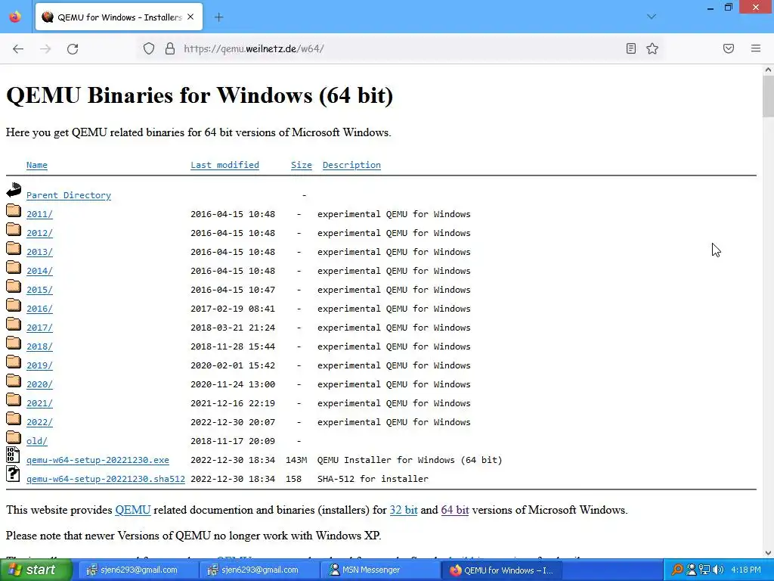Open the 2018/ folder link
The height and width of the screenshot is (581, 774).
coord(39,346)
